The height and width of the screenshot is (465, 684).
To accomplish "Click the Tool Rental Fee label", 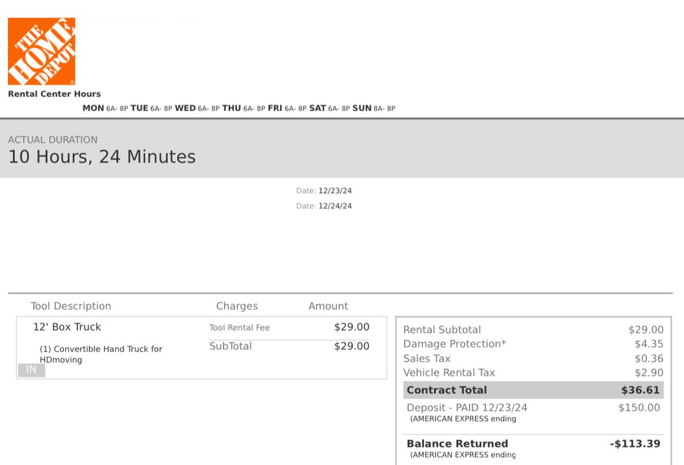I will [239, 328].
